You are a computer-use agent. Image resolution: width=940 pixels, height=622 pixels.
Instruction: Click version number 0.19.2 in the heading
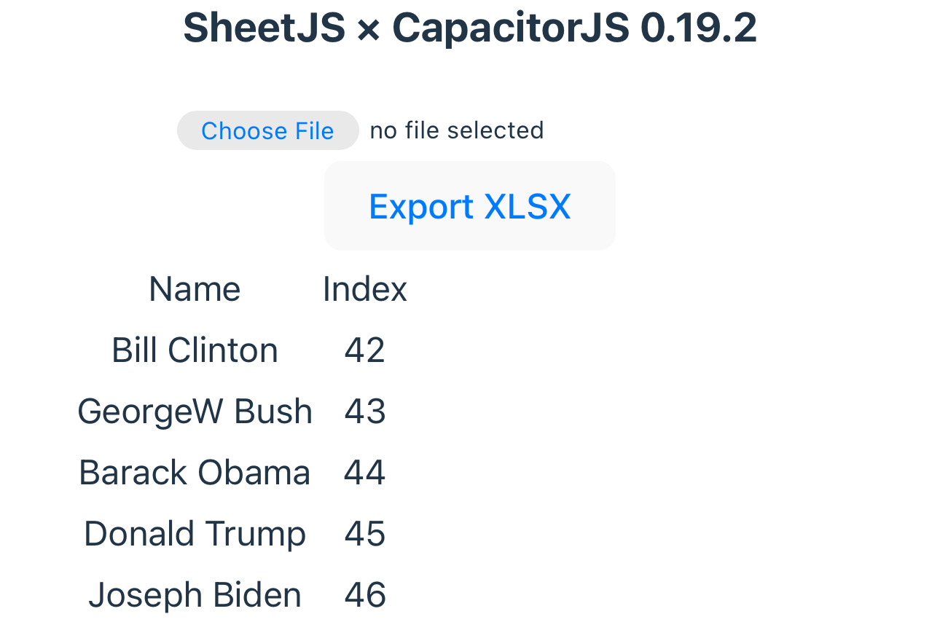click(x=698, y=28)
